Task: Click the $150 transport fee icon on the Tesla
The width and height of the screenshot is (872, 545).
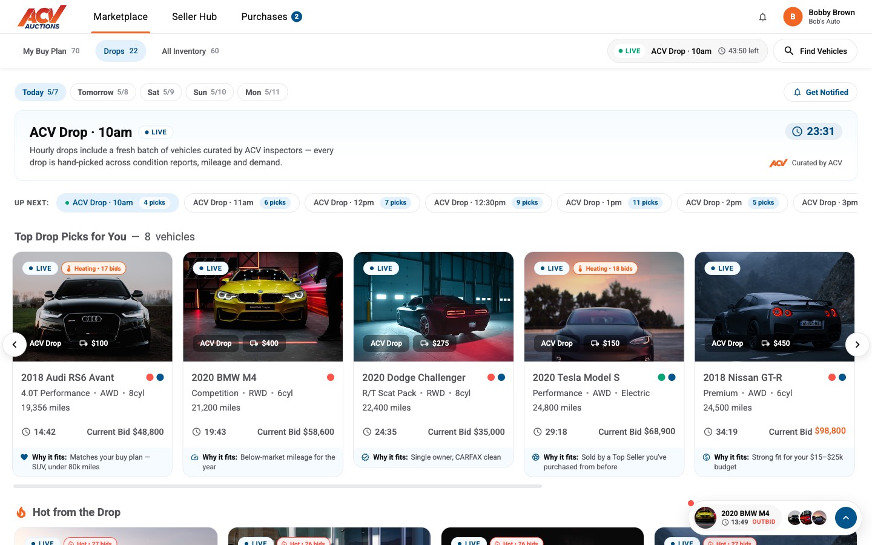Action: (595, 343)
